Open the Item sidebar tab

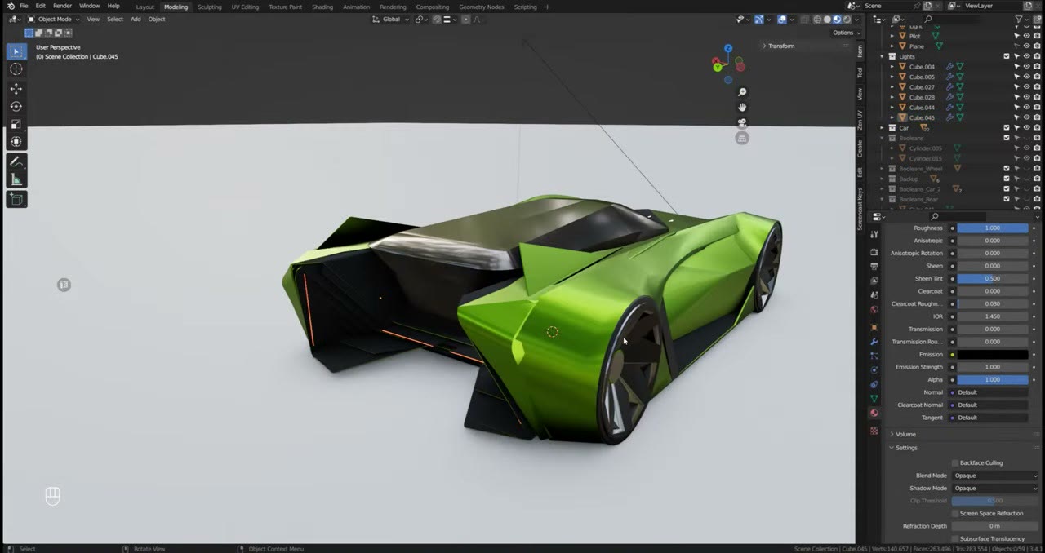pyautogui.click(x=860, y=51)
